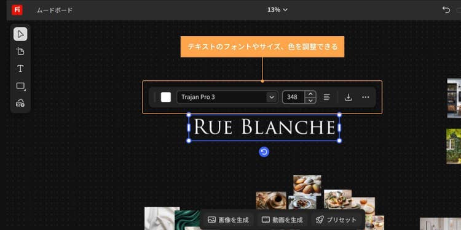This screenshot has width=461, height=230.
Task: Open the more options ellipsis menu
Action: pos(366,97)
